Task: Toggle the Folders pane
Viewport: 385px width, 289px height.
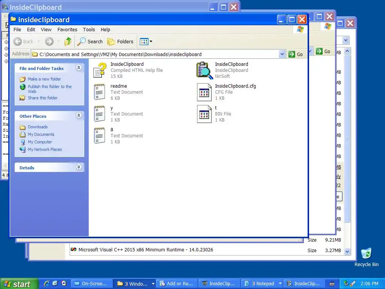Action: pyautogui.click(x=120, y=41)
